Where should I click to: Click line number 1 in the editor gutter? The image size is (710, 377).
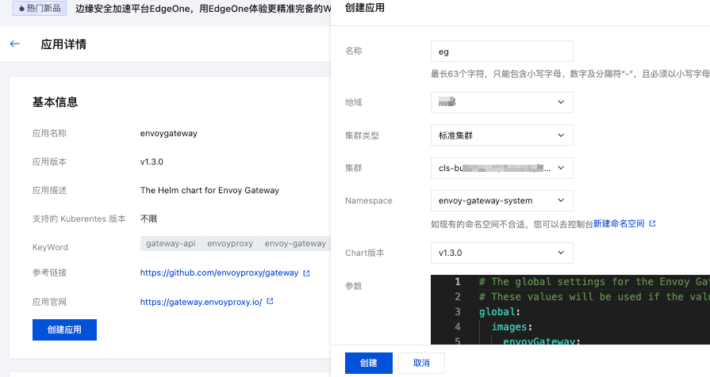[x=457, y=282]
